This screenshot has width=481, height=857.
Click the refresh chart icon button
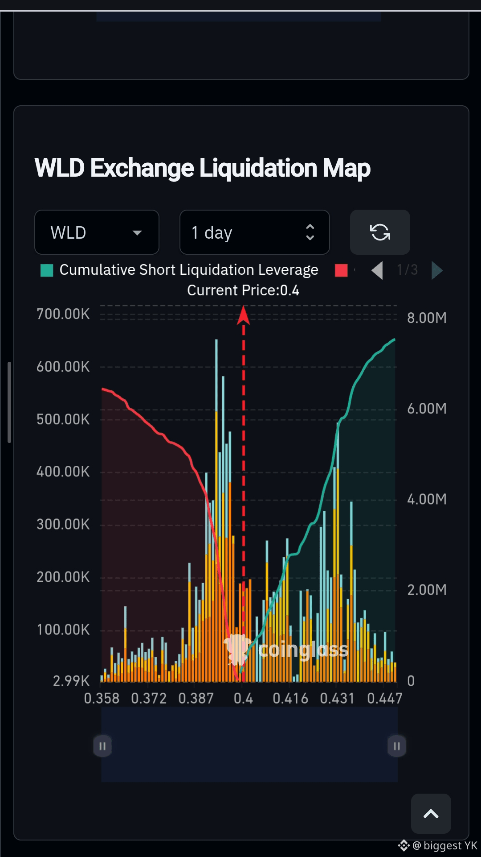pyautogui.click(x=380, y=232)
